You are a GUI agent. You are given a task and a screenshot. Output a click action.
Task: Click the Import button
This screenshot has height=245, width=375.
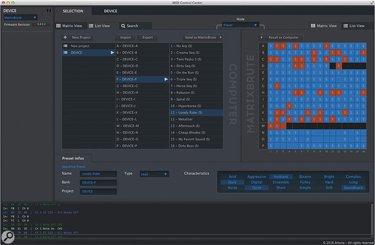[x=126, y=38]
